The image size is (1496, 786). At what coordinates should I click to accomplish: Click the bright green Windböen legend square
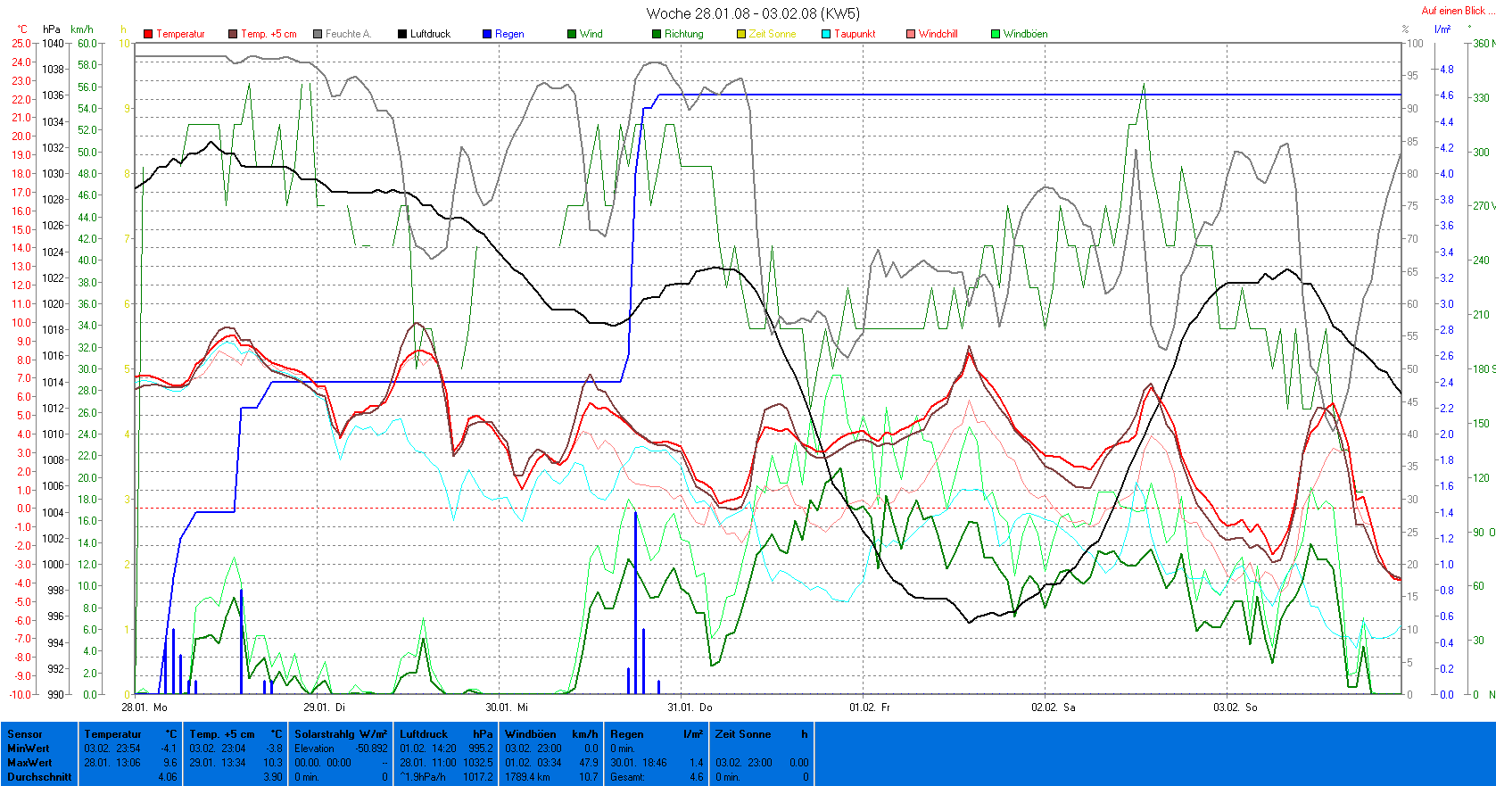(996, 34)
